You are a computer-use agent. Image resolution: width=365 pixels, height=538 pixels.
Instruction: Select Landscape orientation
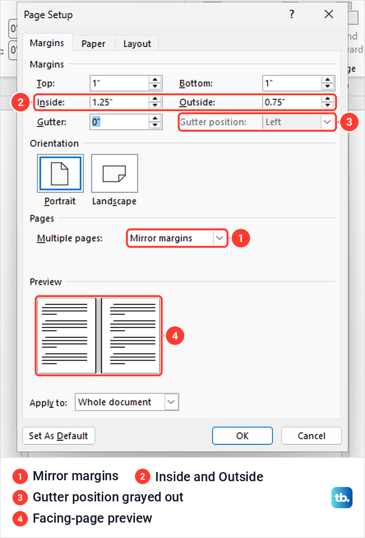114,173
